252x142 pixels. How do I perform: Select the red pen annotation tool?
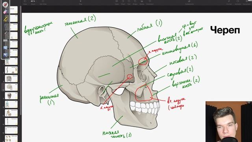pos(5,4)
